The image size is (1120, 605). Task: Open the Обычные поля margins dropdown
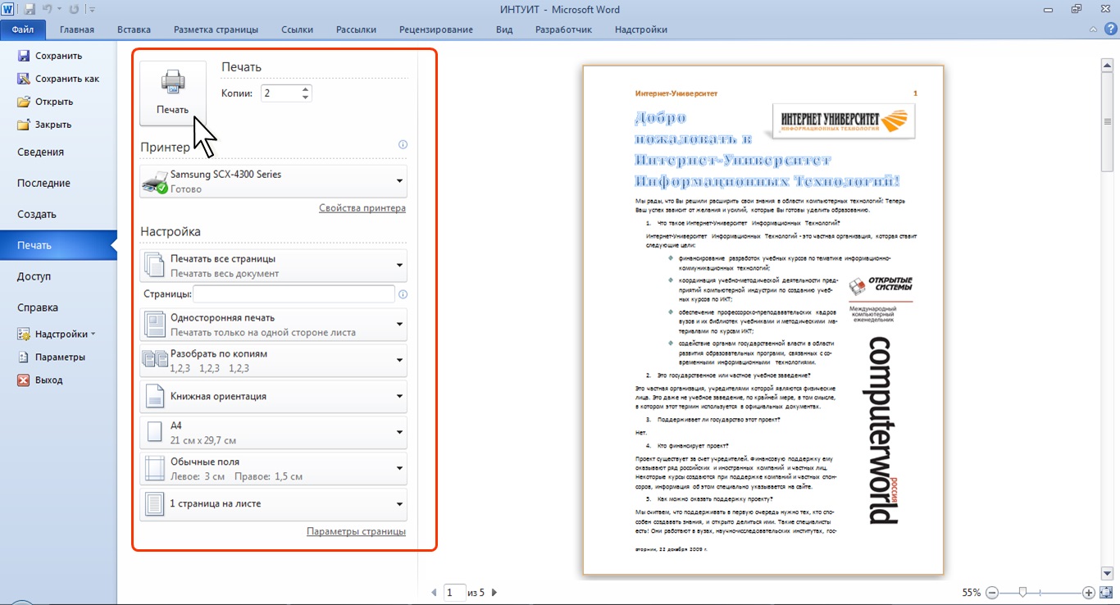click(274, 468)
